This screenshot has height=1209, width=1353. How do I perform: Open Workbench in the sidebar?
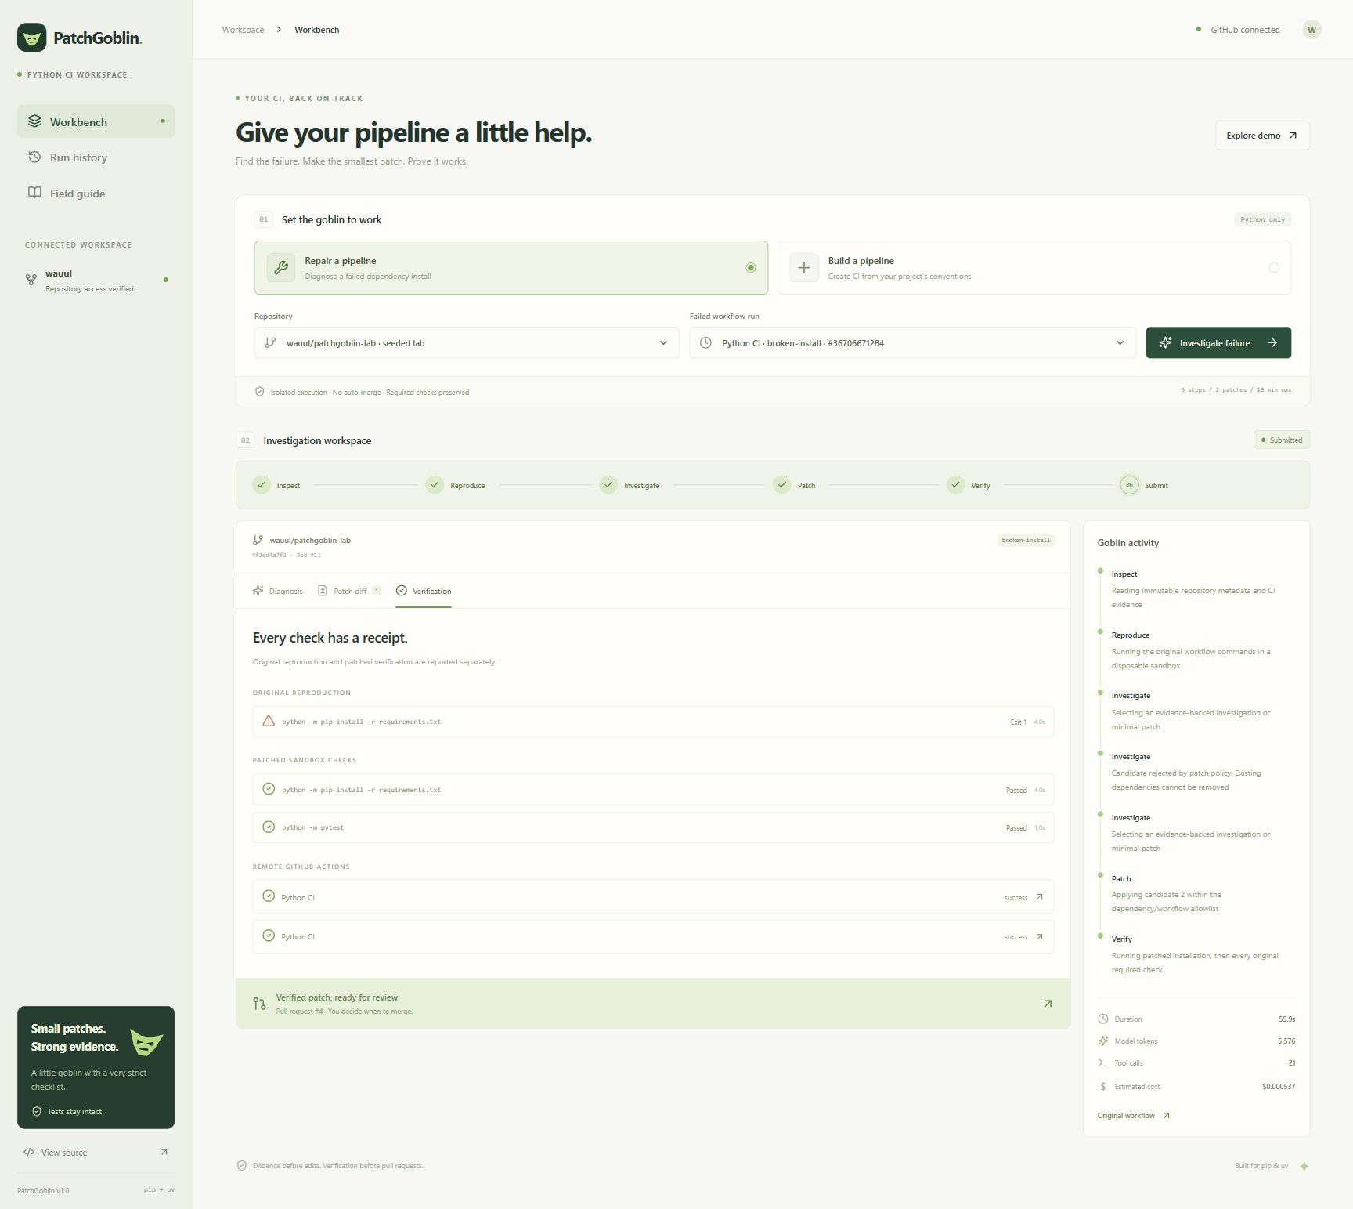point(96,121)
